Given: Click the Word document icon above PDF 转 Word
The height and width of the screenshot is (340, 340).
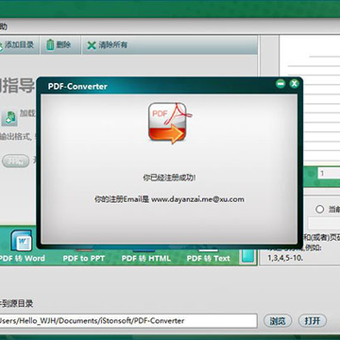Looking at the screenshot, I should point(22,241).
